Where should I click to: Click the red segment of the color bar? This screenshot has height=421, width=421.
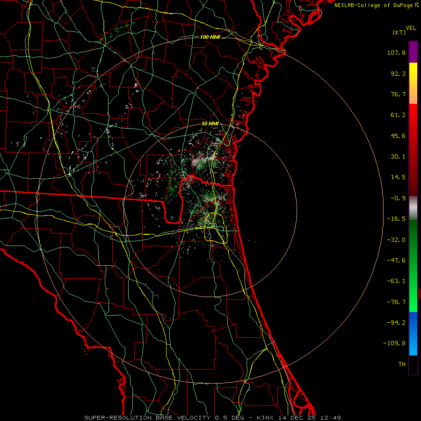[413, 149]
